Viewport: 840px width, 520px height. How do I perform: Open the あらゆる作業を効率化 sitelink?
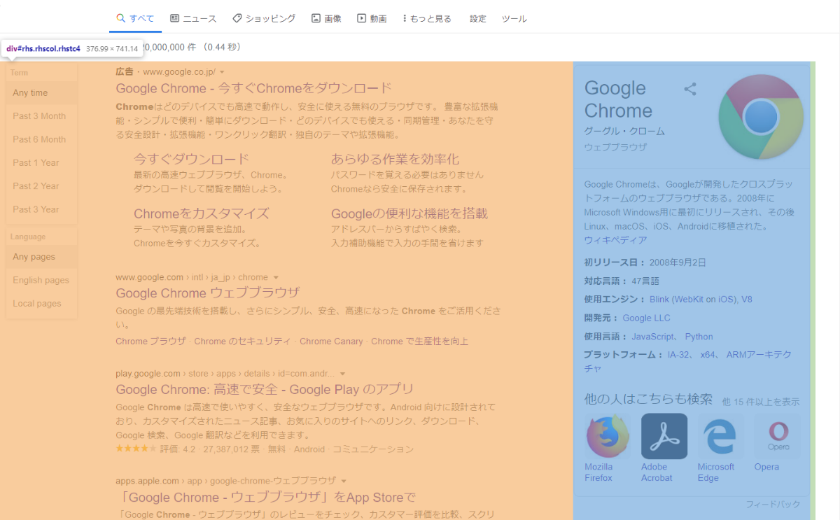(395, 158)
